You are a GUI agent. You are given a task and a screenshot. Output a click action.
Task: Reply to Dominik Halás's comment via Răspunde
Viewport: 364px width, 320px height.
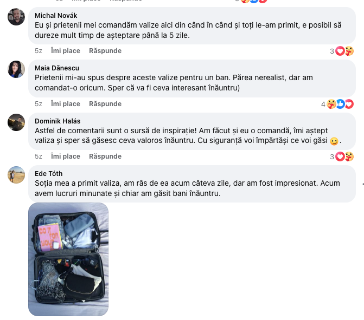105,156
